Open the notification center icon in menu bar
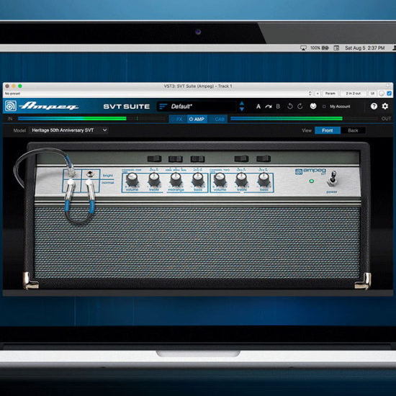 click(336, 48)
